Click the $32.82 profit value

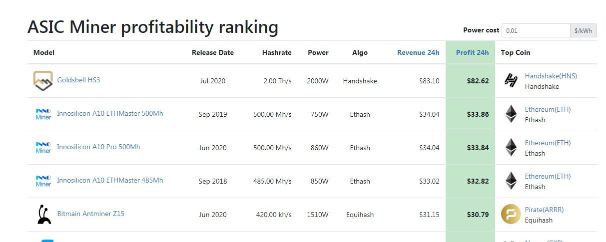478,181
